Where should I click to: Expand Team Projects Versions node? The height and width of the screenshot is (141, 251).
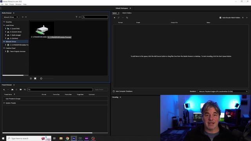coord(5,51)
